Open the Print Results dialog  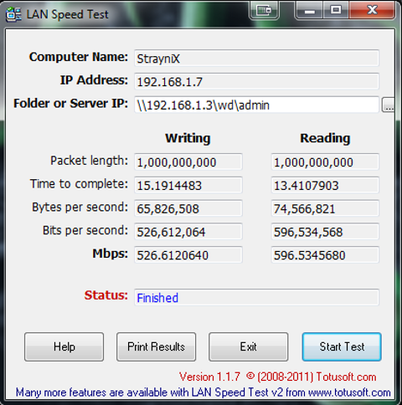[x=156, y=346]
